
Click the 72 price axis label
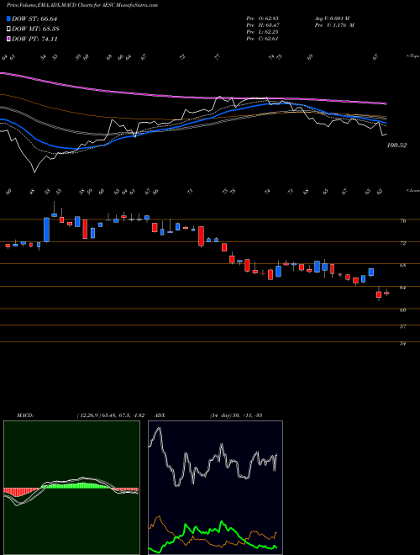(x=402, y=243)
